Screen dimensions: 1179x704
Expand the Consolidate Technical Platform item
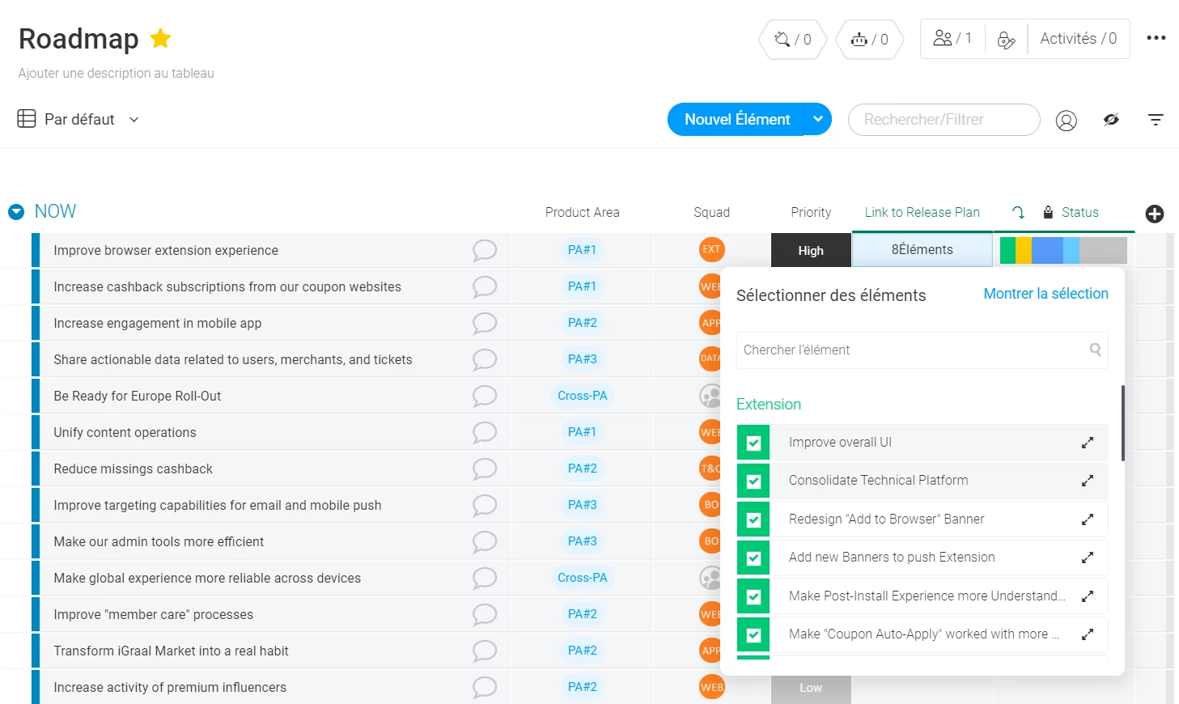(x=1088, y=481)
